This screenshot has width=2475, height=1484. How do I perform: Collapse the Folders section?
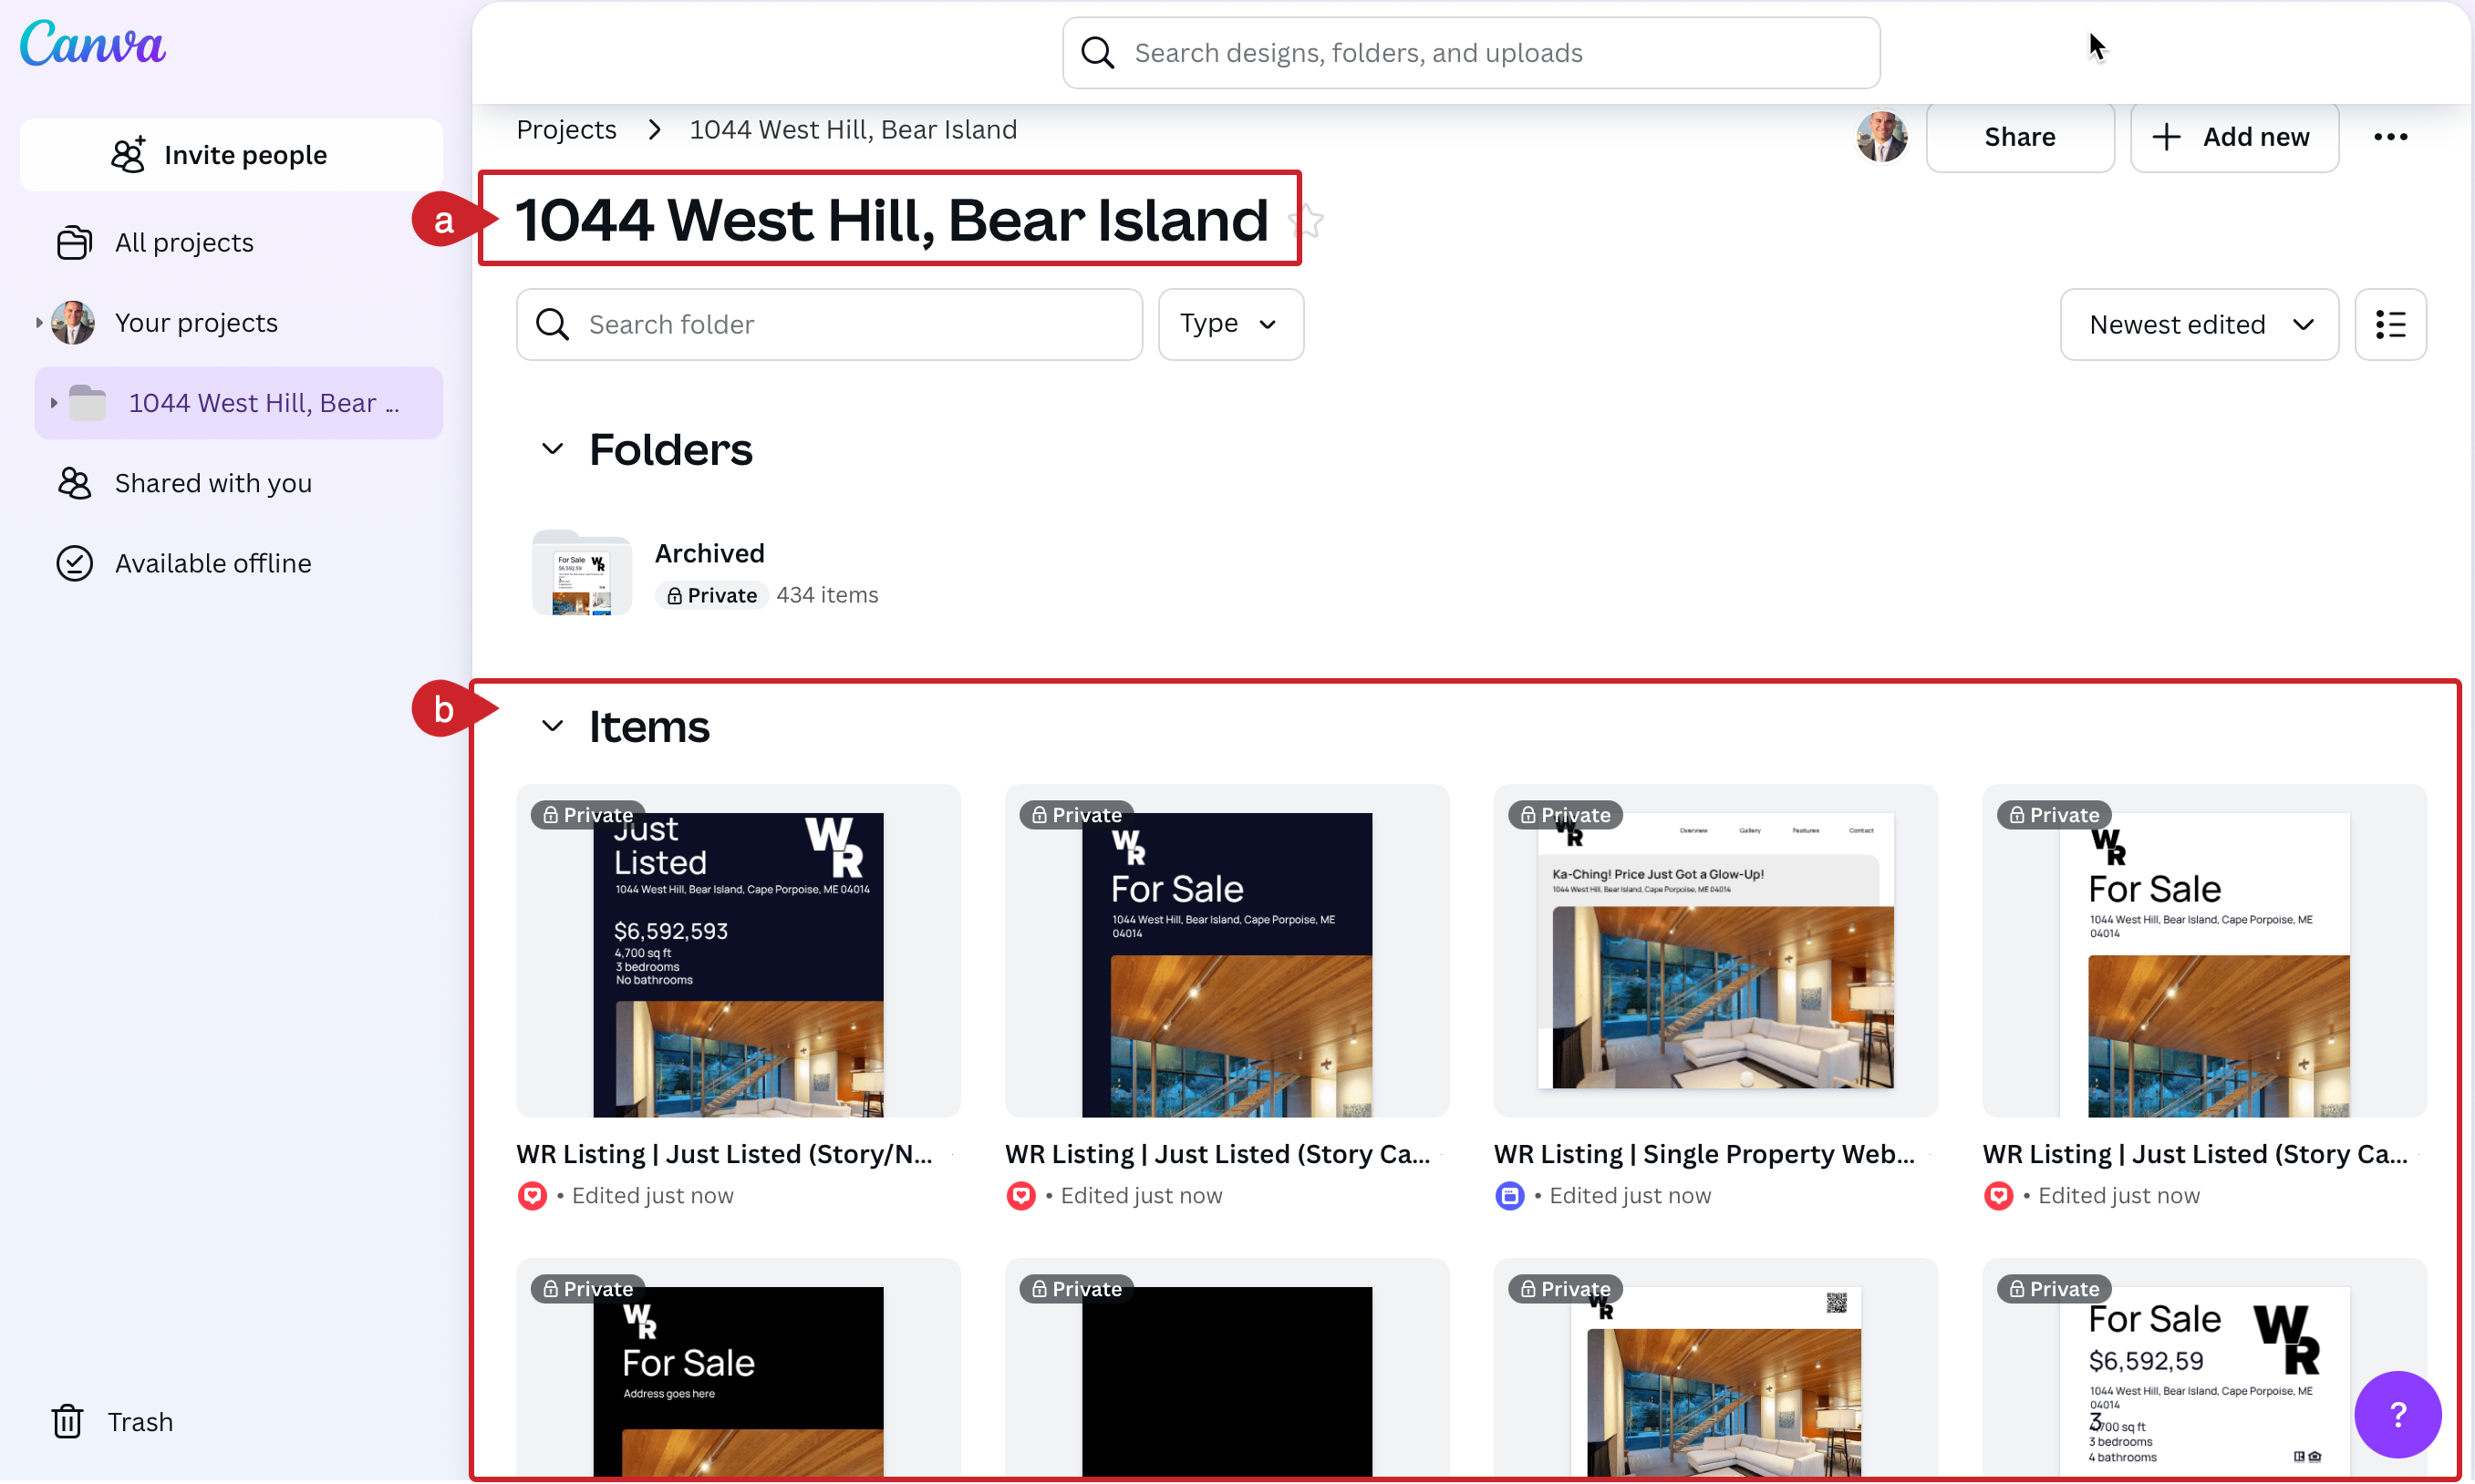551,449
